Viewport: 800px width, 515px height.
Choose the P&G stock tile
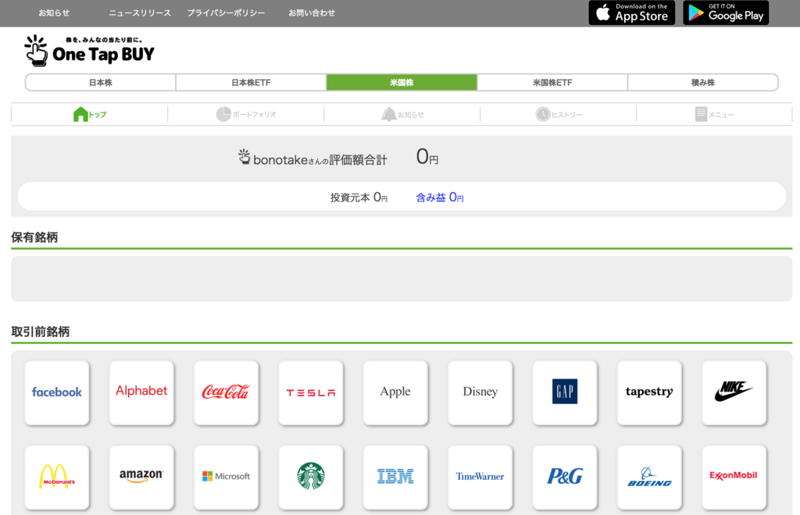click(566, 478)
